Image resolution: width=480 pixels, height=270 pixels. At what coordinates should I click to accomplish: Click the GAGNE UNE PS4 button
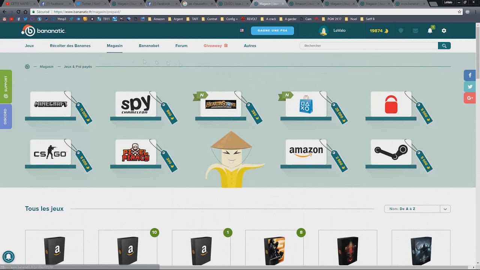272,31
